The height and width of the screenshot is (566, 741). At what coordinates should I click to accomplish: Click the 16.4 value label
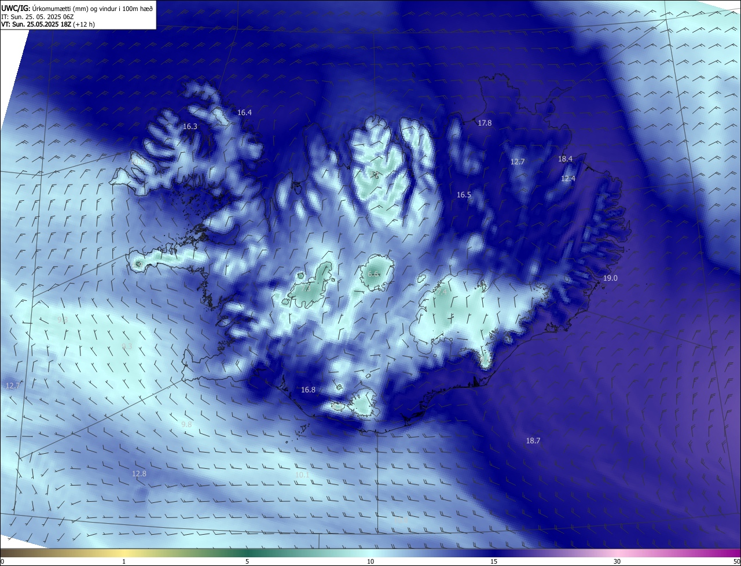point(245,112)
